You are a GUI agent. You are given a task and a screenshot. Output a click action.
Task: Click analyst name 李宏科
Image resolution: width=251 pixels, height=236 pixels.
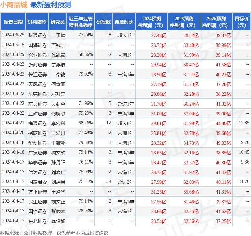click(58, 123)
